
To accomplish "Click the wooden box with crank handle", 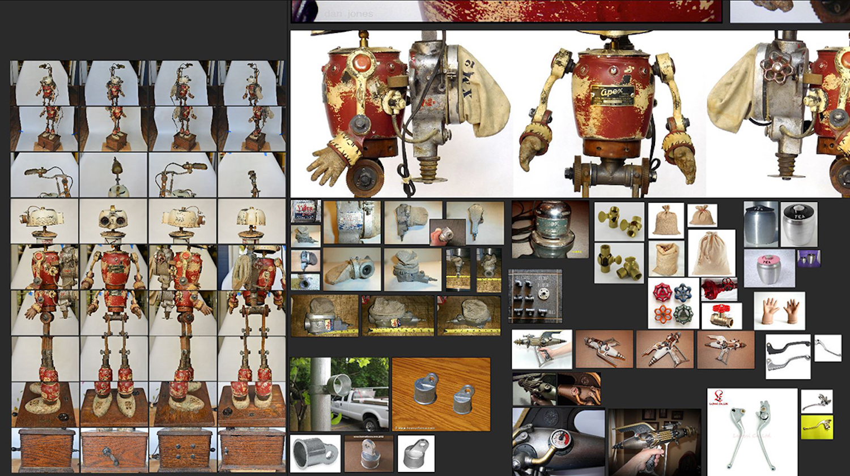I will pyautogui.click(x=113, y=450).
